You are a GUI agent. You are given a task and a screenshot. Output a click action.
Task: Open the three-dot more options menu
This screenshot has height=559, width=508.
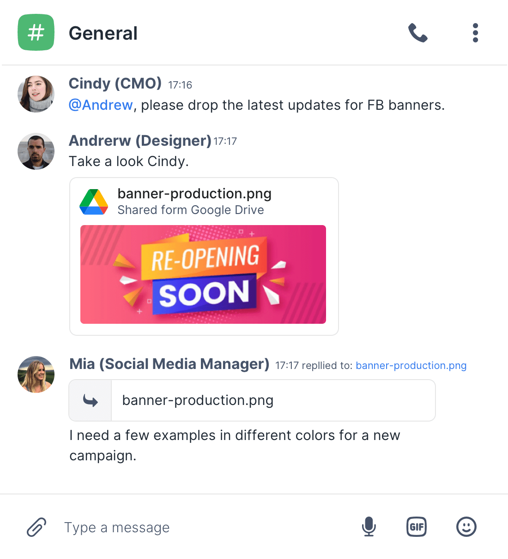475,33
